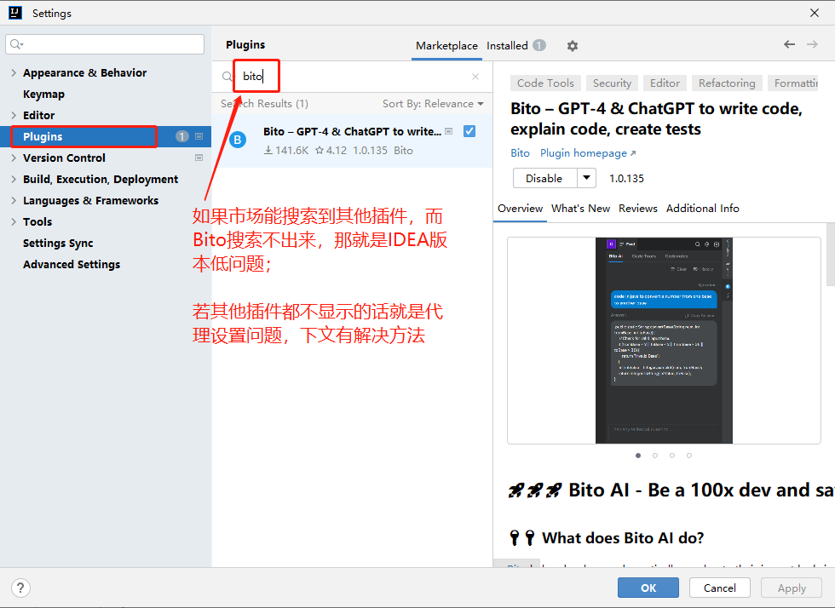Click the IntelliJ IDEA logo in title bar
This screenshot has width=835, height=608.
[x=15, y=13]
